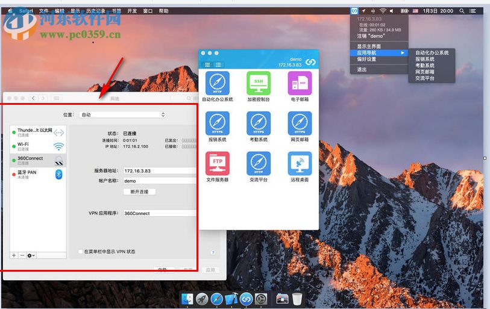Click the battery status menu bar icon
Image resolution: width=490 pixels, height=309 pixels.
pos(404,11)
